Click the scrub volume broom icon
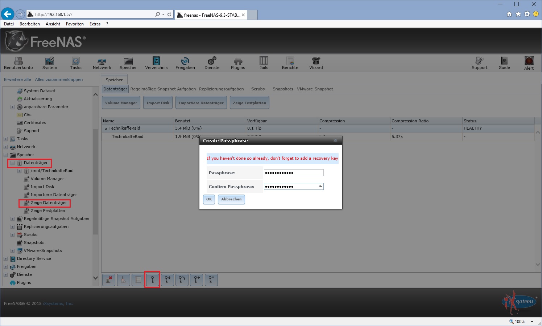 click(x=123, y=280)
